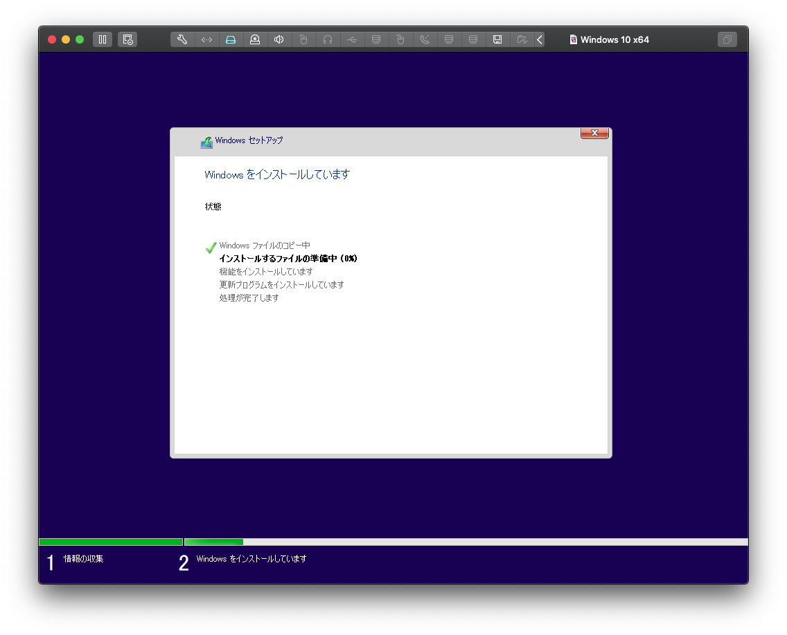This screenshot has width=787, height=635.
Task: Click 'Windows ファイルのコピー中' status line
Action: click(x=265, y=246)
